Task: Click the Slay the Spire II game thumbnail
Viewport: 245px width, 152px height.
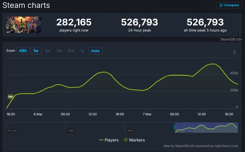Action: point(24,25)
